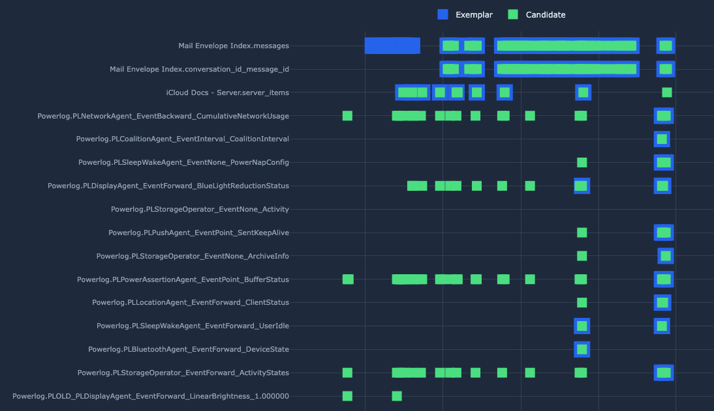Select the solid blue Exemplar-only bar in Mail messages row

(x=392, y=46)
